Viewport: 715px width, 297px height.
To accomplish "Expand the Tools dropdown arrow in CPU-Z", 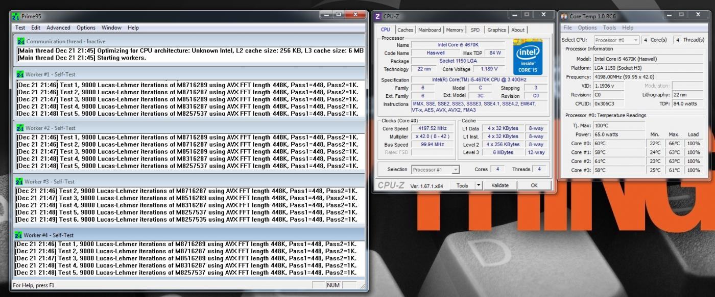I will point(479,185).
